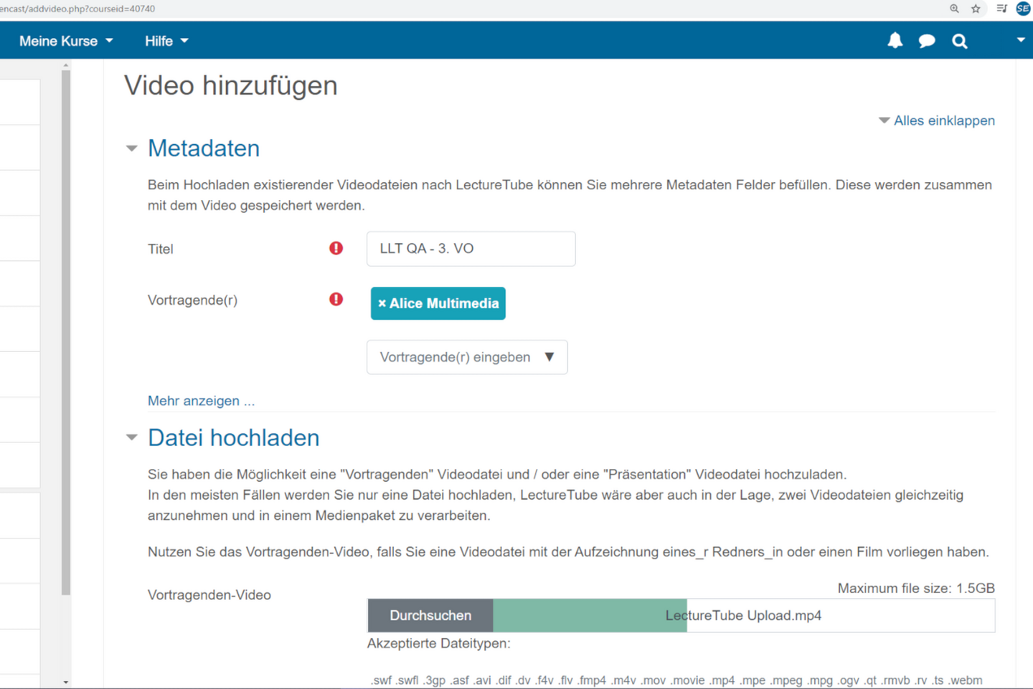Click the browser zoom magnifier icon
The image size is (1033, 689).
pyautogui.click(x=954, y=9)
